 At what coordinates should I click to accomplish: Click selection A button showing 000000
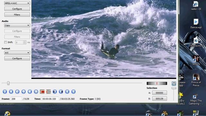[160, 93]
